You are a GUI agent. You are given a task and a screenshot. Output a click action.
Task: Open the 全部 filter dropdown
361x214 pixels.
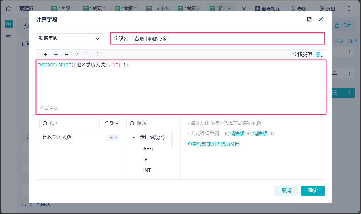click(x=111, y=124)
